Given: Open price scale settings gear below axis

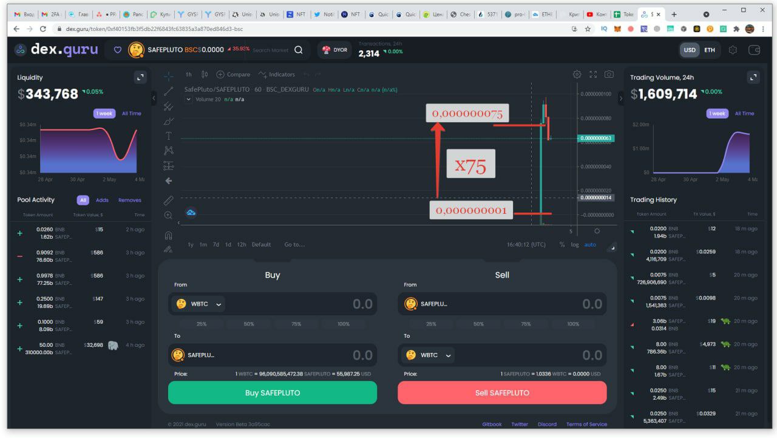Looking at the screenshot, I should tap(597, 231).
